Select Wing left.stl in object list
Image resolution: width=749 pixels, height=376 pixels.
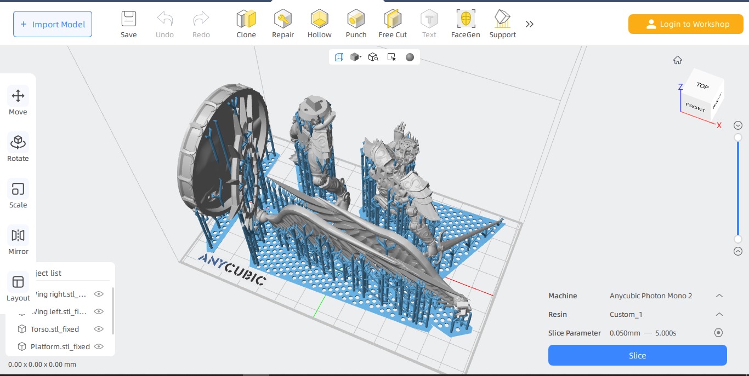click(60, 311)
